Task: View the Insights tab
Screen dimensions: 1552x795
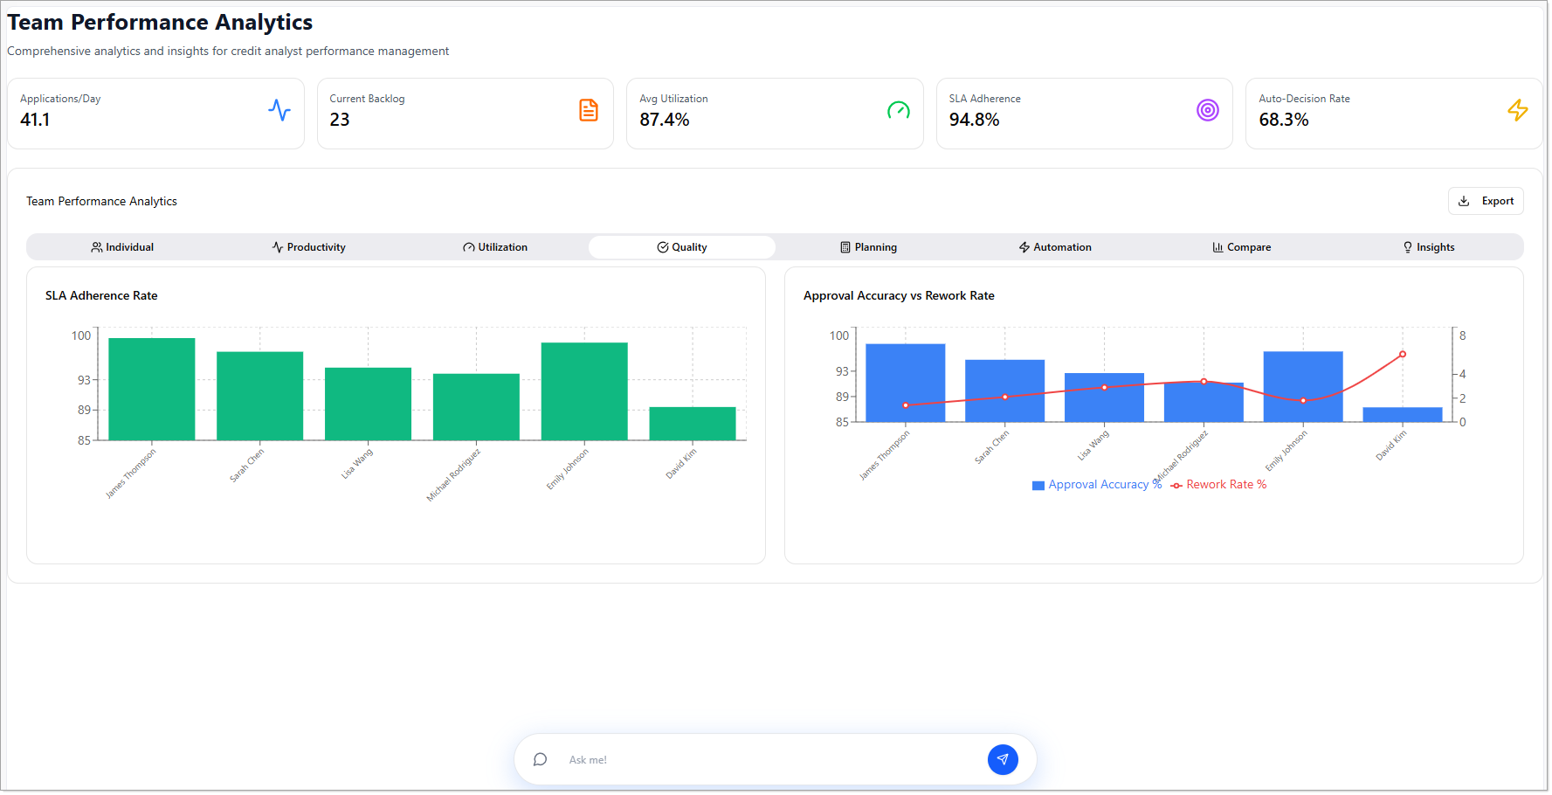Action: [x=1428, y=247]
